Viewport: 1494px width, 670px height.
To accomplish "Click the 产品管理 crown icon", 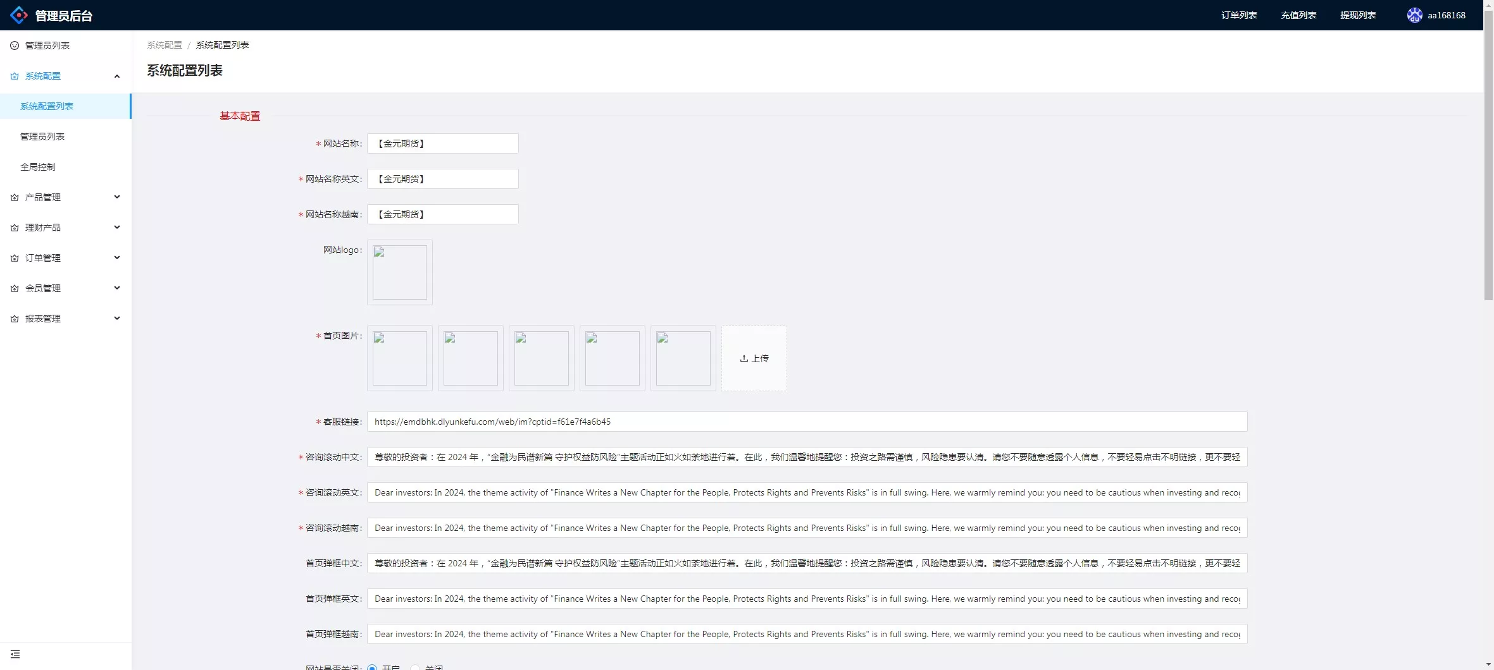I will click(15, 197).
